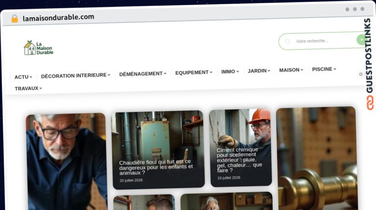Viewport: 376px width, 210px height.
Task: Click the green search submit button
Action: click(362, 40)
